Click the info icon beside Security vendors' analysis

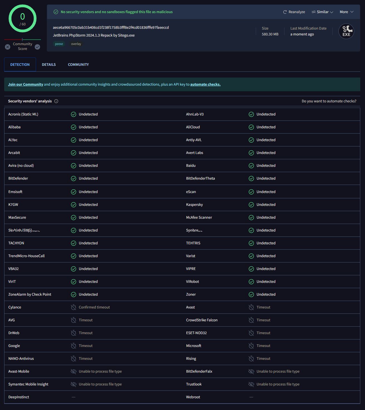point(56,101)
